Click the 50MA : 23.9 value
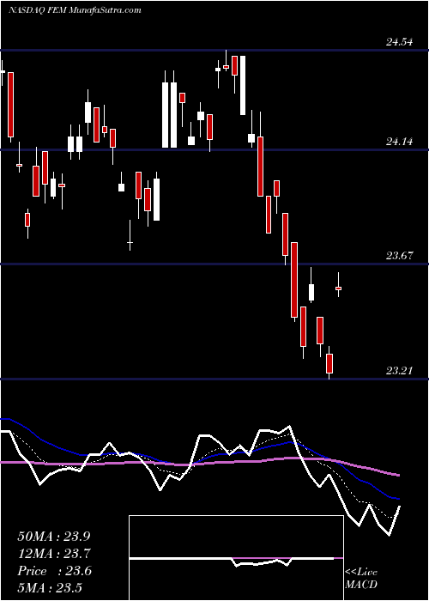Viewport: 429px width, 601px height. click(55, 537)
